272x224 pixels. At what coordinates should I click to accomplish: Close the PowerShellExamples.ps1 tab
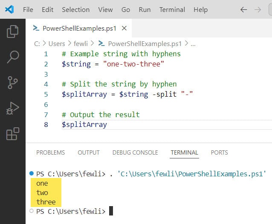pos(124,28)
